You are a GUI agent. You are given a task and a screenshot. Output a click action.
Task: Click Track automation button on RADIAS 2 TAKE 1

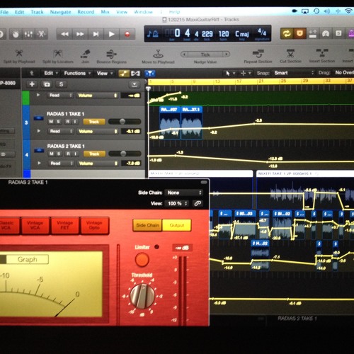[x=94, y=154]
